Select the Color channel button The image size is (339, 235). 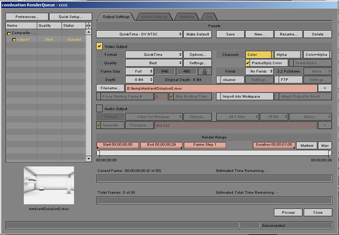[x=259, y=55]
